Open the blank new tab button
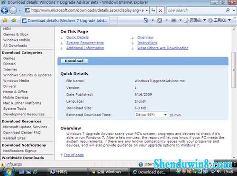 [x=113, y=21]
